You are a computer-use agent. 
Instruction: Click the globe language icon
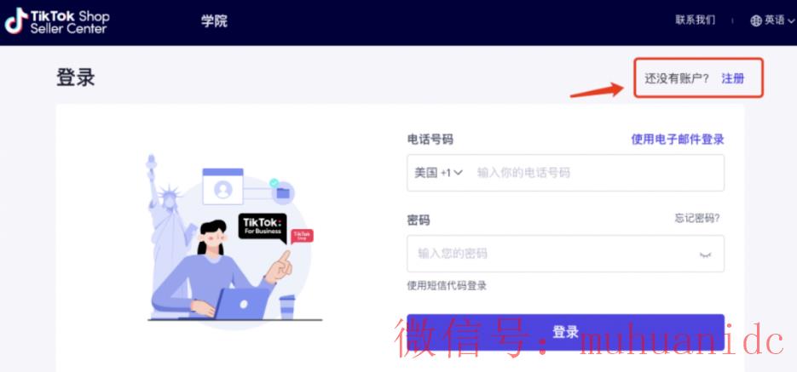coord(756,20)
